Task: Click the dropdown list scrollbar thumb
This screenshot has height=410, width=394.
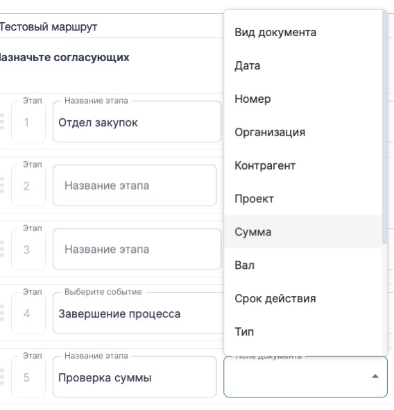Action: pyautogui.click(x=384, y=127)
